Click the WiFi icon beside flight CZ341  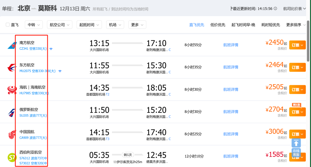(x=51, y=49)
